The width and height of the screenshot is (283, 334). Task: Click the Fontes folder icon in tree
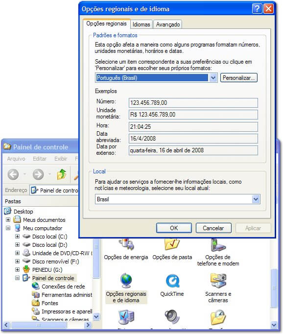click(x=36, y=303)
